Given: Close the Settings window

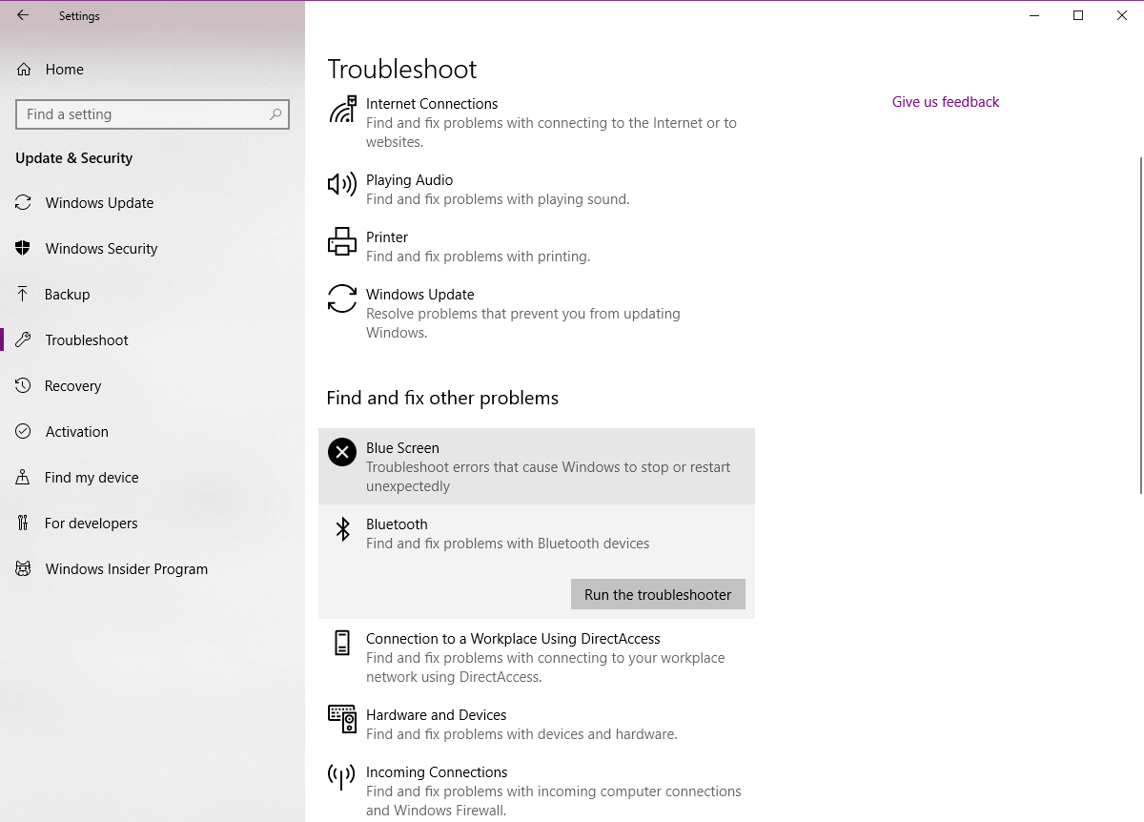Looking at the screenshot, I should 1122,15.
